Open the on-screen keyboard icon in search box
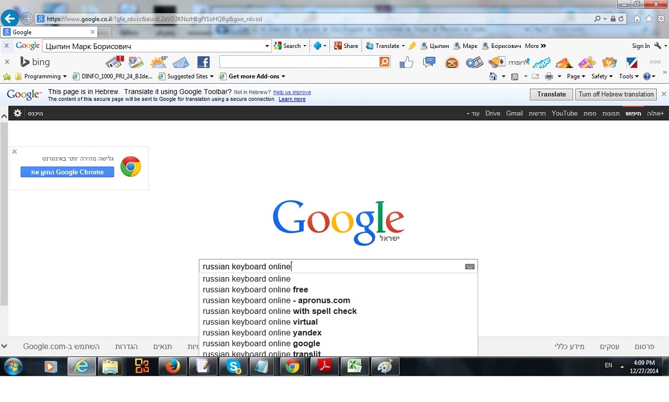 [469, 267]
